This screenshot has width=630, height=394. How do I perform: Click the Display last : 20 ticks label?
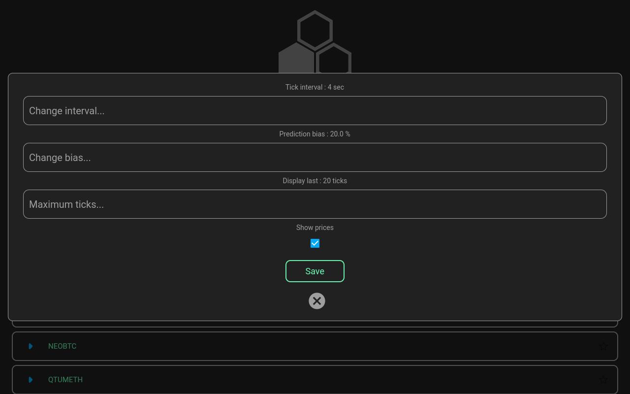pos(315,181)
